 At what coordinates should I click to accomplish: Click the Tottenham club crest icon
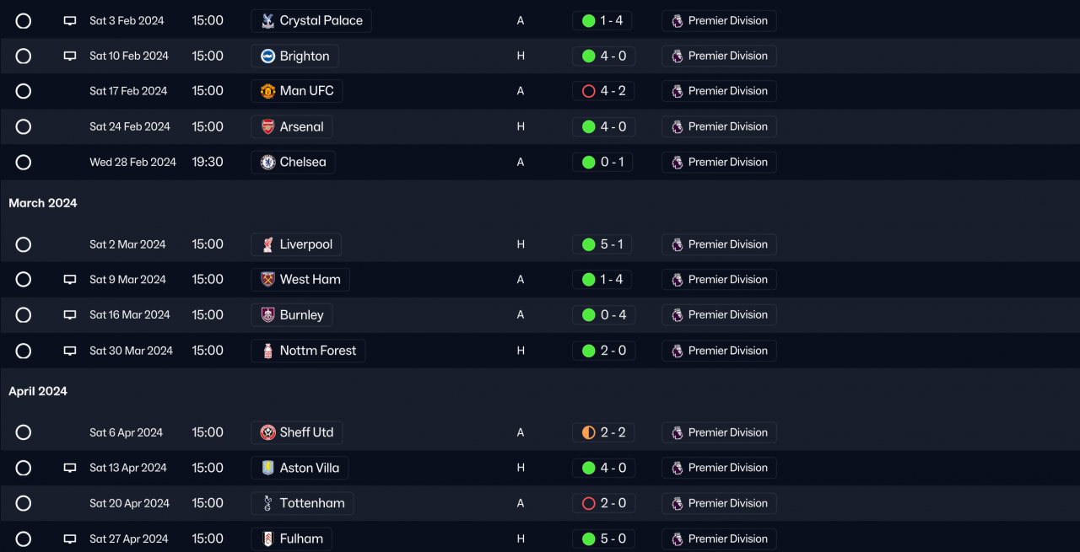click(x=267, y=503)
